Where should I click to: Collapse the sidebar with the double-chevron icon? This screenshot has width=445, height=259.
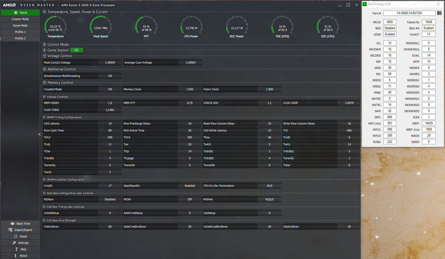[x=40, y=134]
